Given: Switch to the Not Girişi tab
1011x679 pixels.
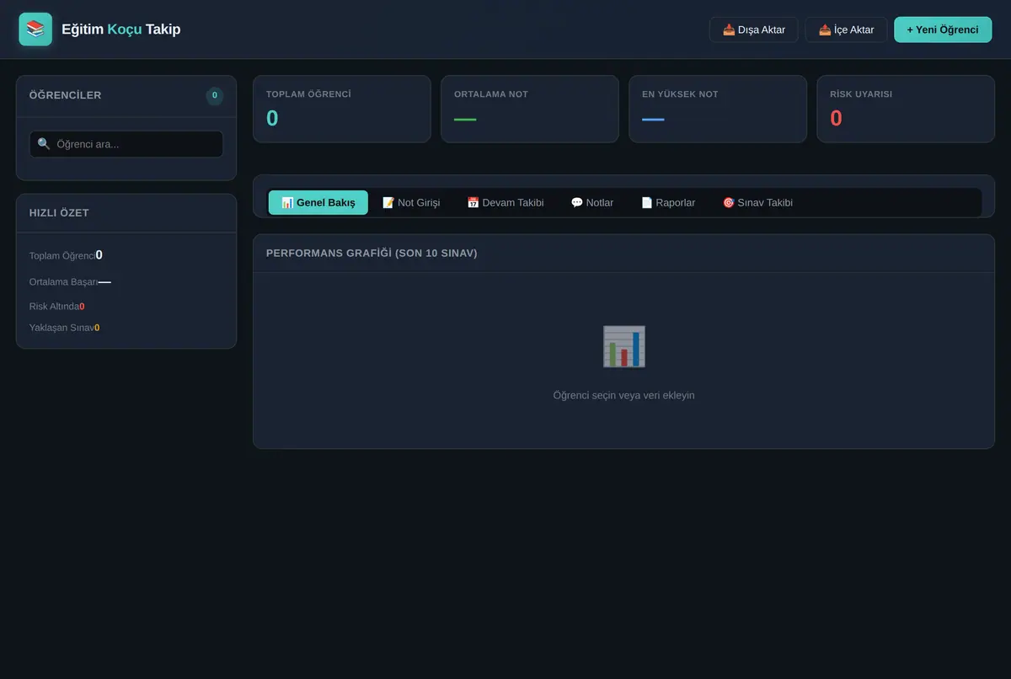Looking at the screenshot, I should (x=411, y=202).
